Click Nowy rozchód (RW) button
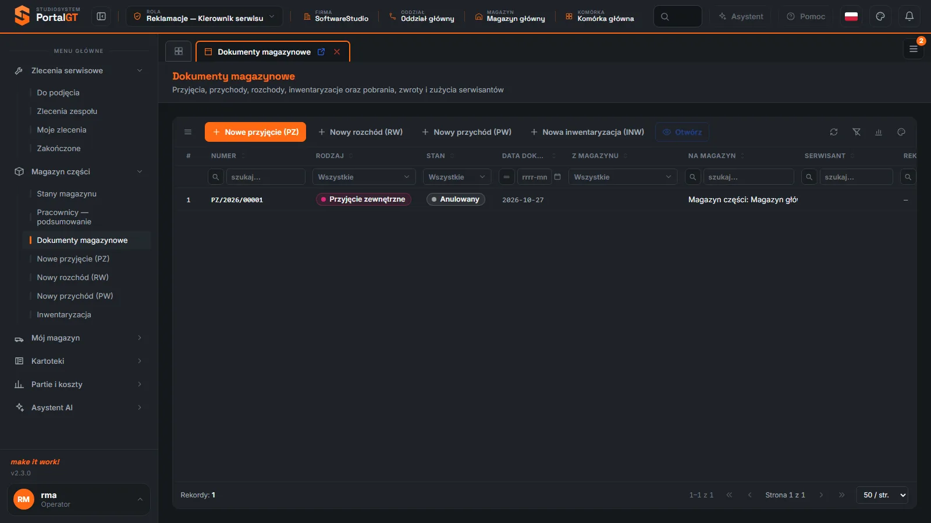Screen dimensions: 931x523 coord(360,132)
